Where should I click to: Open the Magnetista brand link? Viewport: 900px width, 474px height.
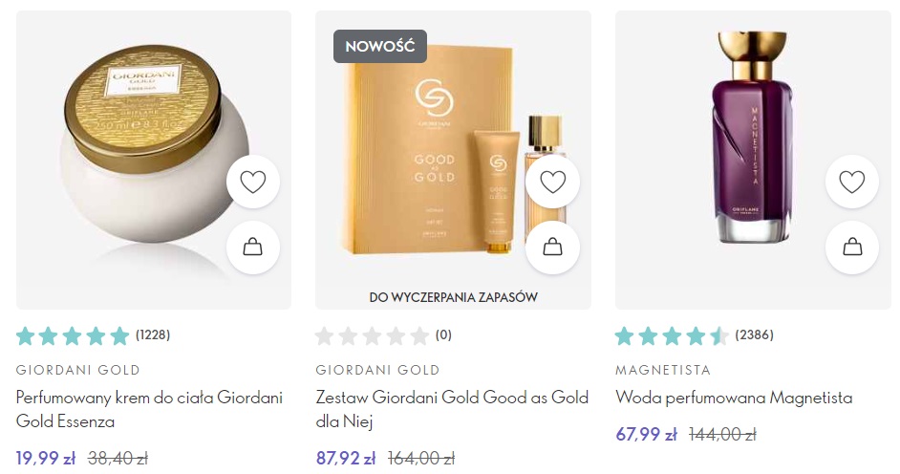pyautogui.click(x=663, y=370)
